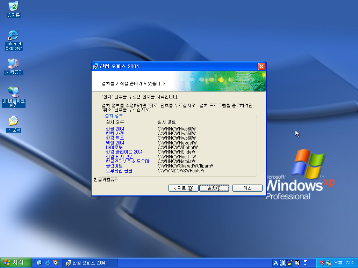Image resolution: width=358 pixels, height=268 pixels.
Task: Click the Show Desktop quick launch icon
Action: click(39, 262)
